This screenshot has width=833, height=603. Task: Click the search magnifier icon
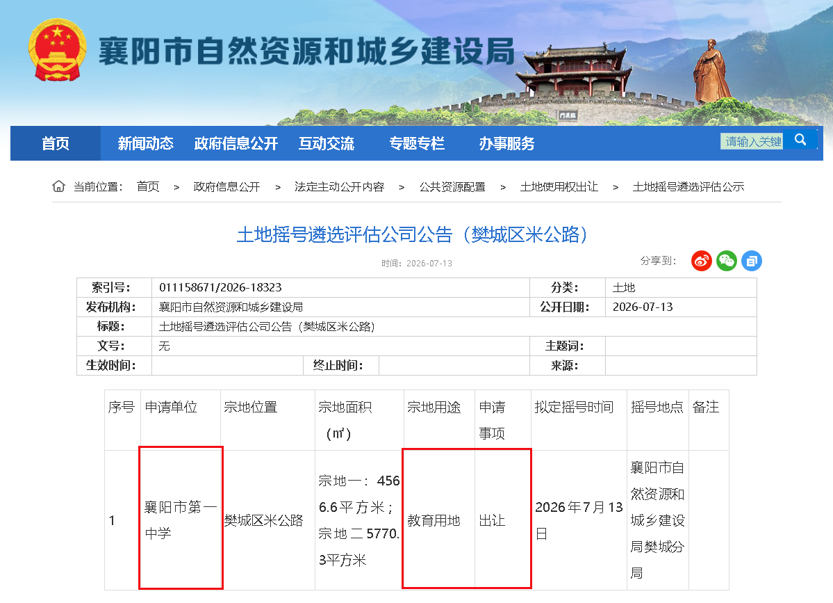800,140
